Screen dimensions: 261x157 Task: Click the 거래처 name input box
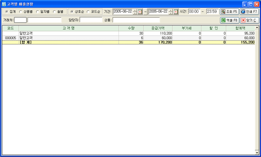click(x=45, y=20)
